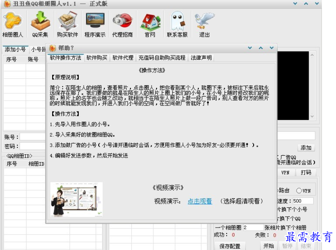The image size is (336, 250).
Task: Click the last chevron in main window title bar
Action: 317,4
